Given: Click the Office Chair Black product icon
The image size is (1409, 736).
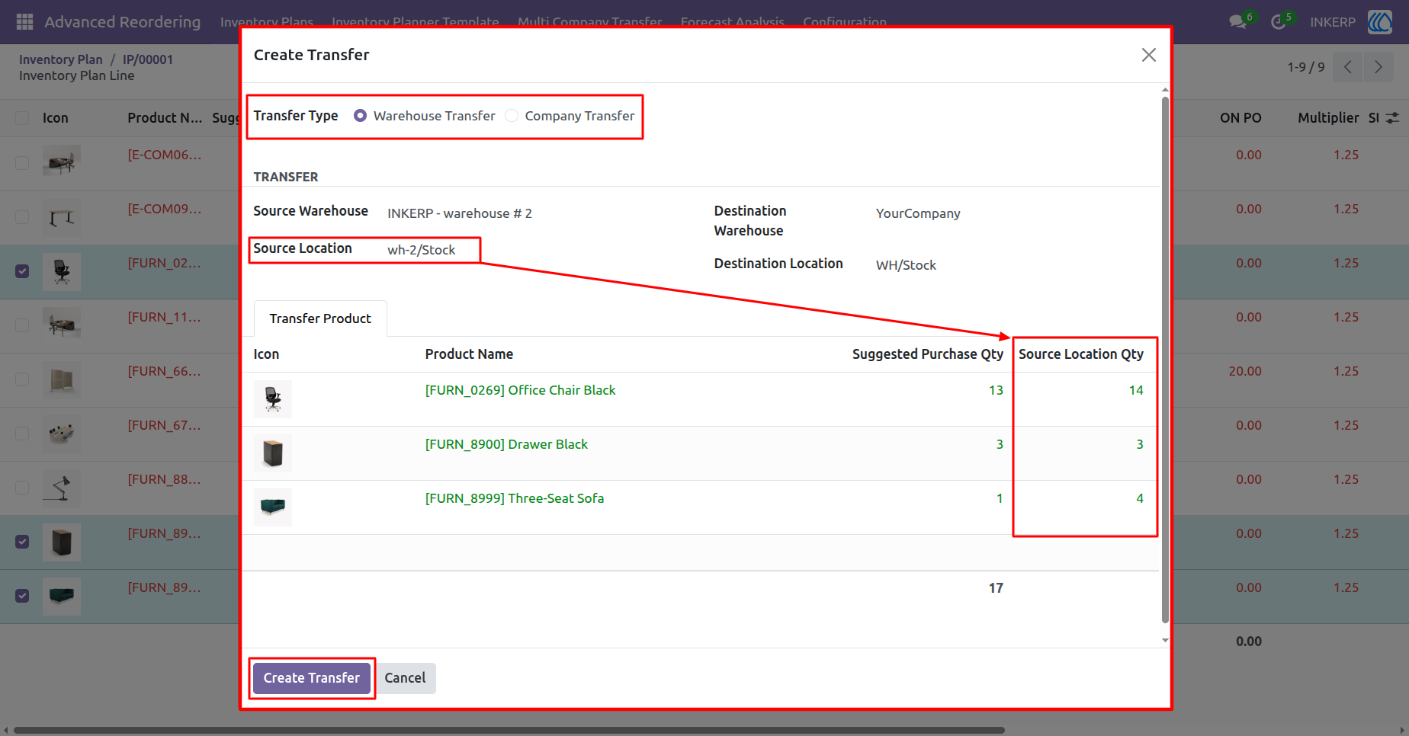Looking at the screenshot, I should (x=273, y=399).
